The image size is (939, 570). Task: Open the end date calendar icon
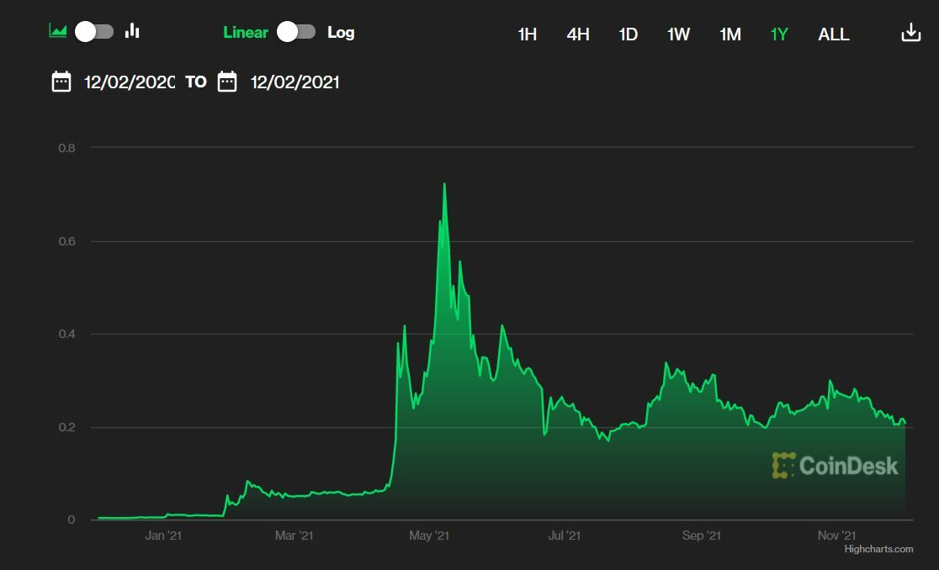pos(227,82)
